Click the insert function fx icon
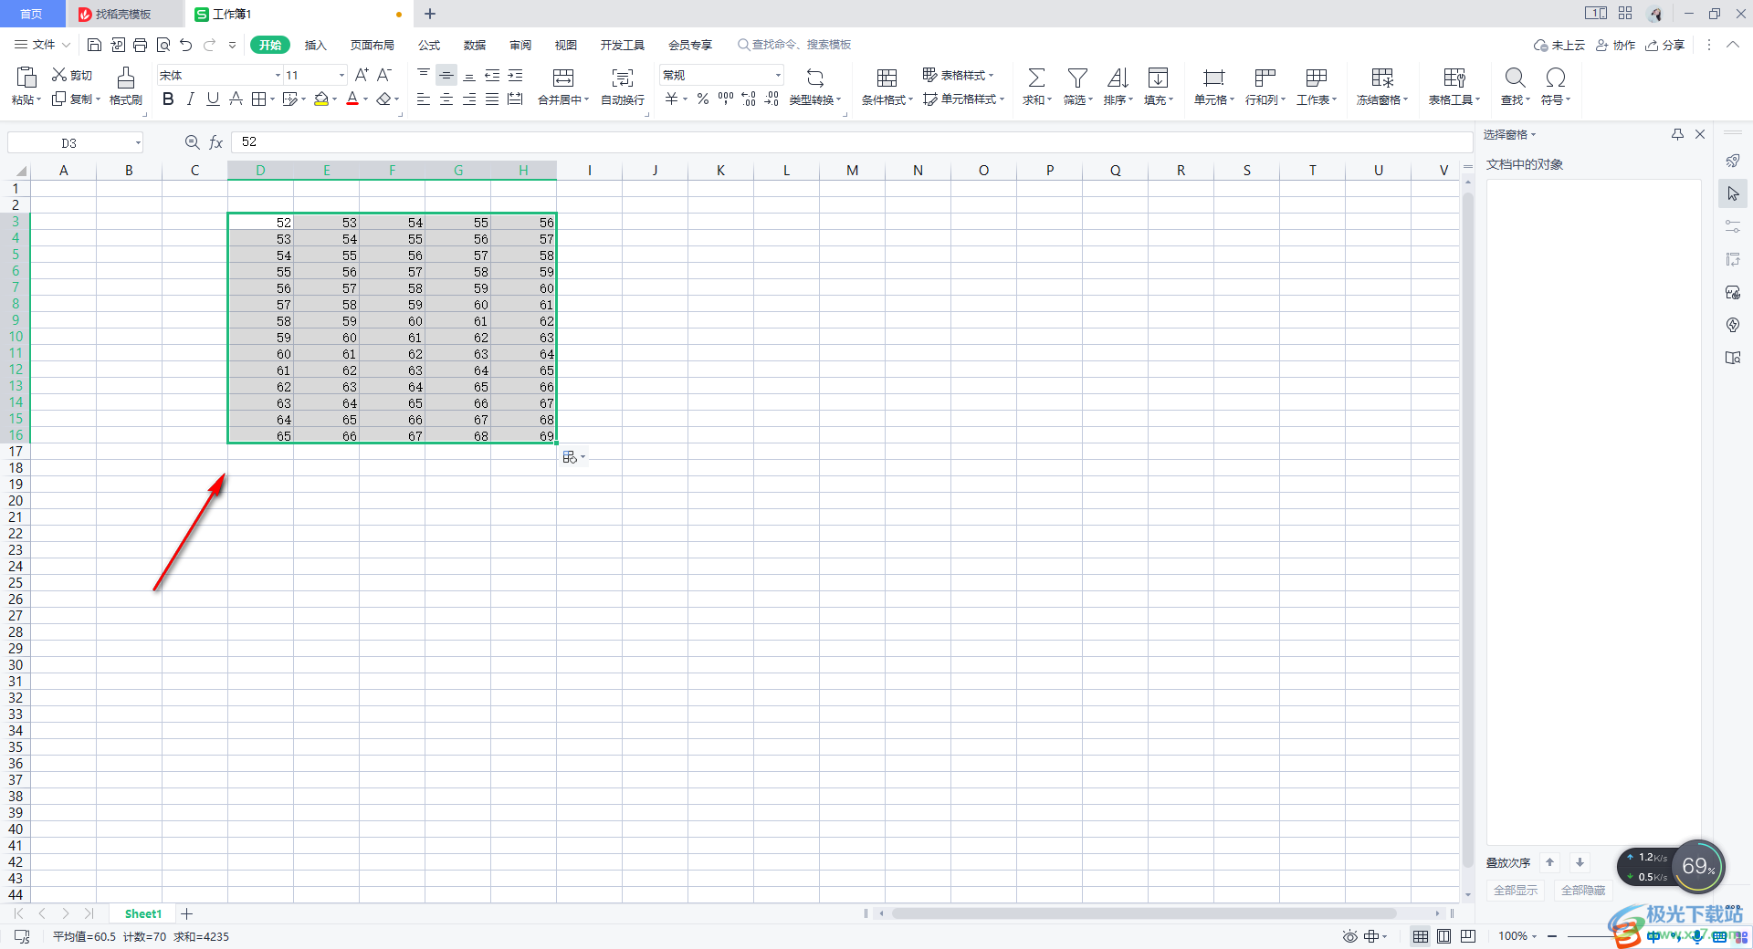 [x=216, y=142]
